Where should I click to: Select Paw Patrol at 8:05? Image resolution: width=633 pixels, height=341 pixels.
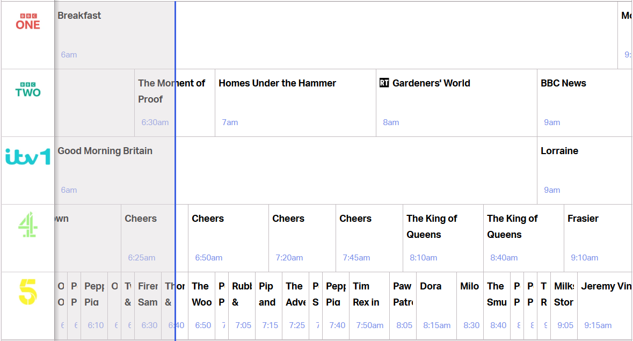(403, 306)
